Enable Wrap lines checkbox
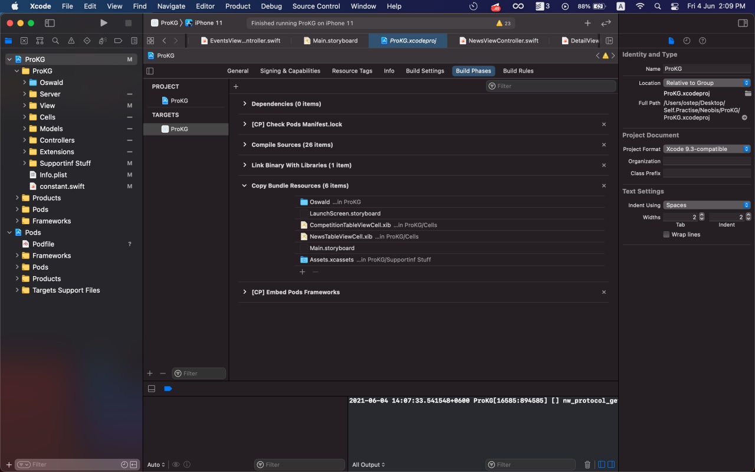This screenshot has height=472, width=755. [666, 234]
